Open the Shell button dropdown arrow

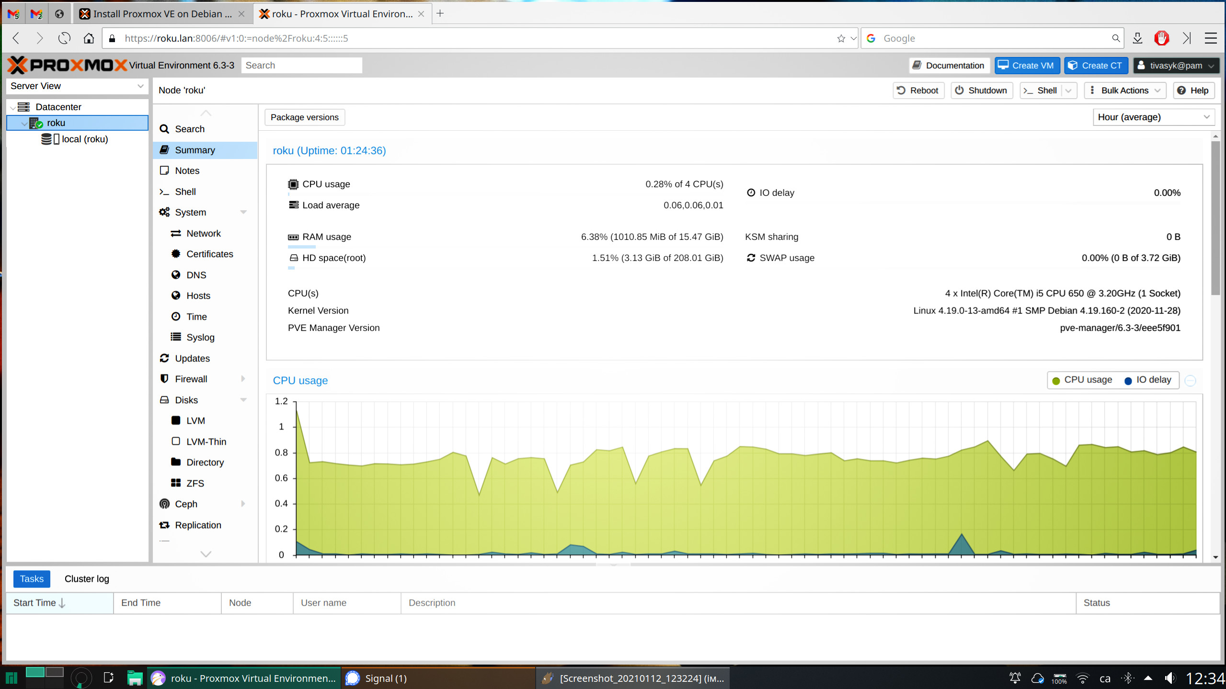point(1069,90)
